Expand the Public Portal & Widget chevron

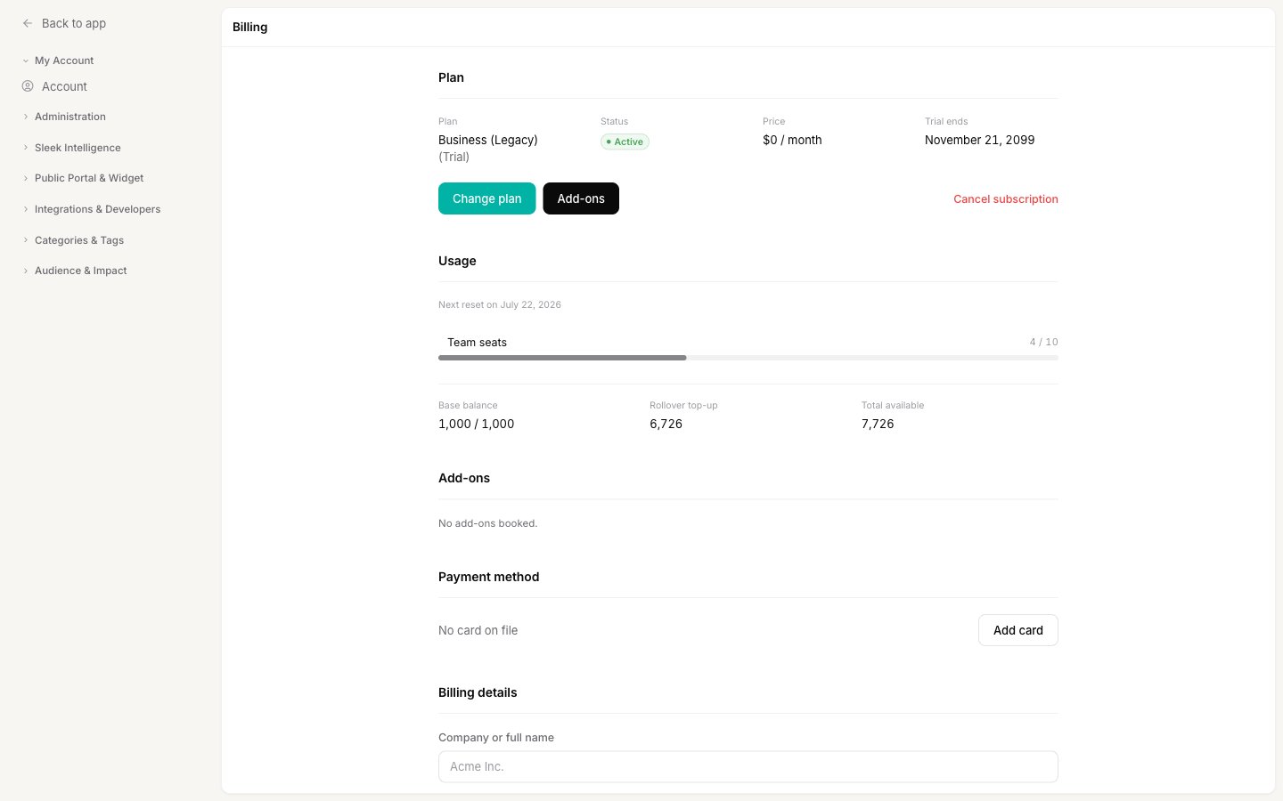pos(26,178)
